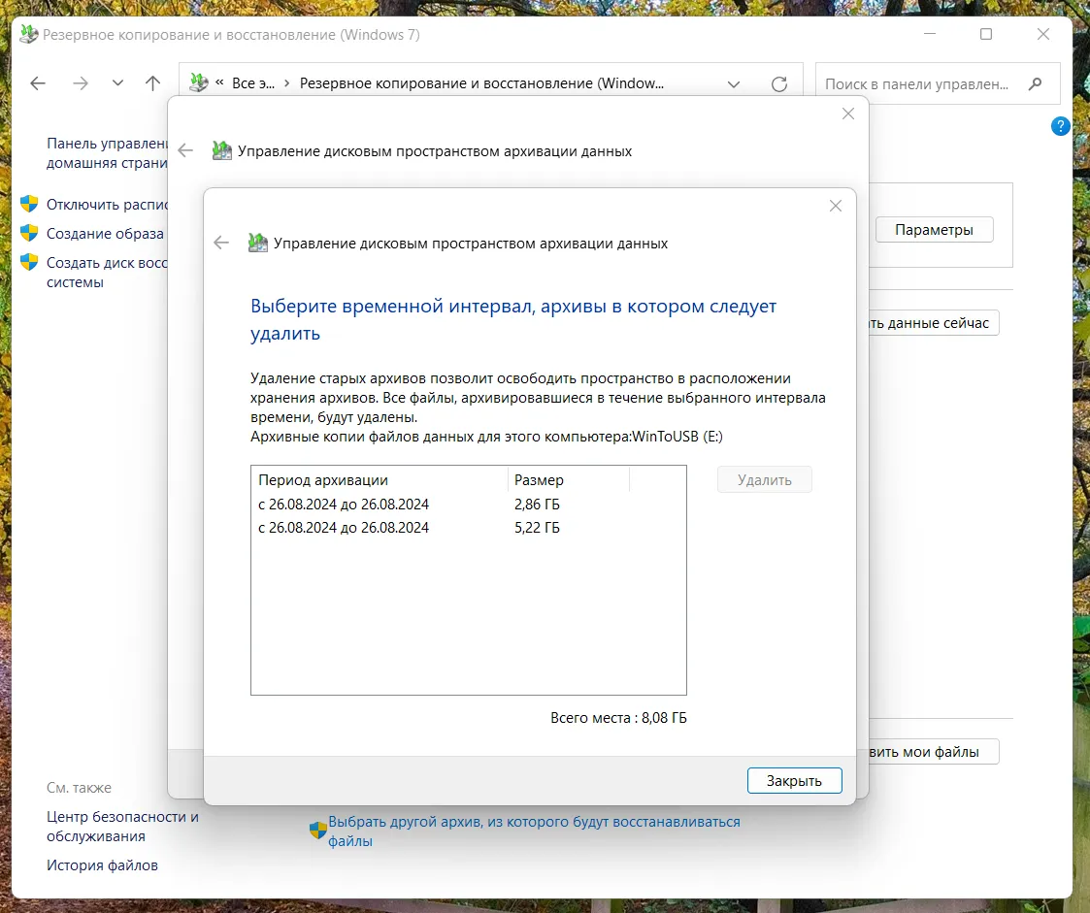
Task: Click the search magnifier icon
Action: point(1036,84)
